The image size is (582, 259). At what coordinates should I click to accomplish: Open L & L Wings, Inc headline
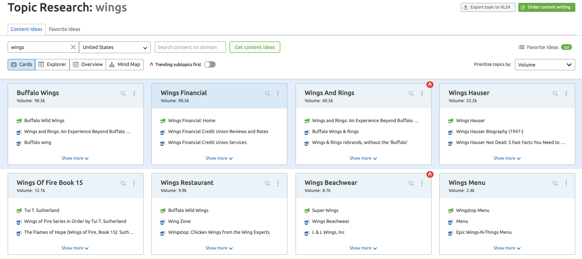pyautogui.click(x=328, y=232)
